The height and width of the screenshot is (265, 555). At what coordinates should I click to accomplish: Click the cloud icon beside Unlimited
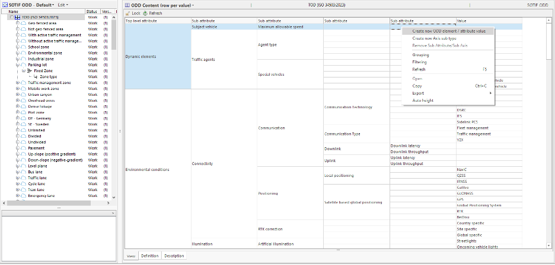point(24,130)
